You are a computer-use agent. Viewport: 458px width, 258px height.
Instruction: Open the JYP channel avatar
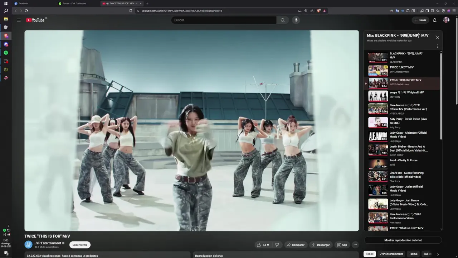tap(28, 245)
